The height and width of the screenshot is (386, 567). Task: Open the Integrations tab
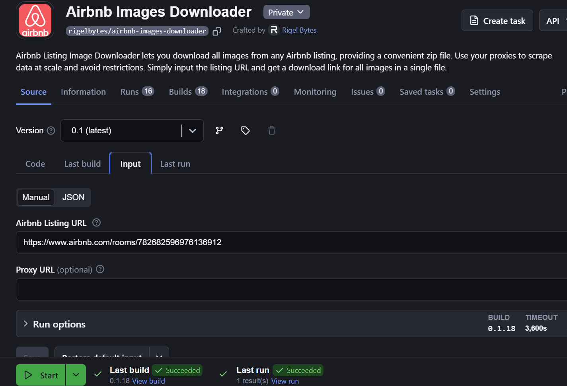pyautogui.click(x=250, y=92)
